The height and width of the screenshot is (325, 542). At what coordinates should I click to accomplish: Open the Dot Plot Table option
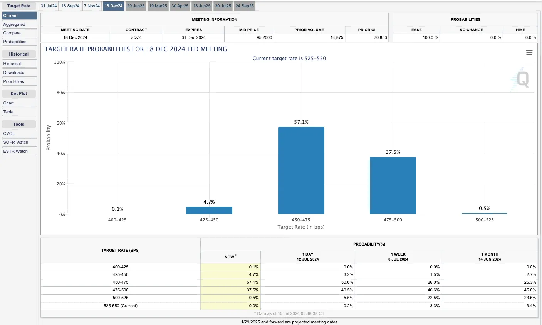(x=19, y=112)
